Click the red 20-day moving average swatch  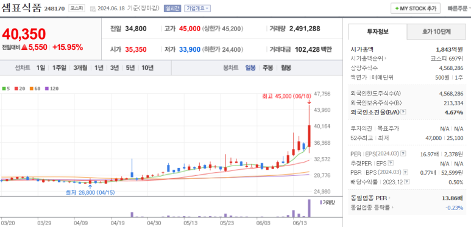(x=16, y=88)
